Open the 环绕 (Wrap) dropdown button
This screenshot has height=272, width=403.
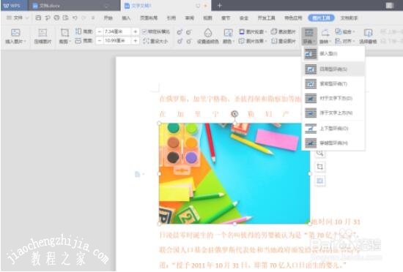309,36
